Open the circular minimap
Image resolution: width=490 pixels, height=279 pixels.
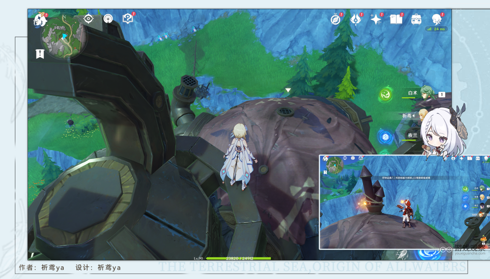(64, 36)
